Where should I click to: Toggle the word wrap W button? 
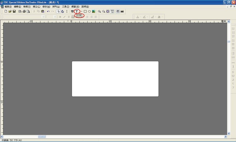pyautogui.click(x=73, y=17)
